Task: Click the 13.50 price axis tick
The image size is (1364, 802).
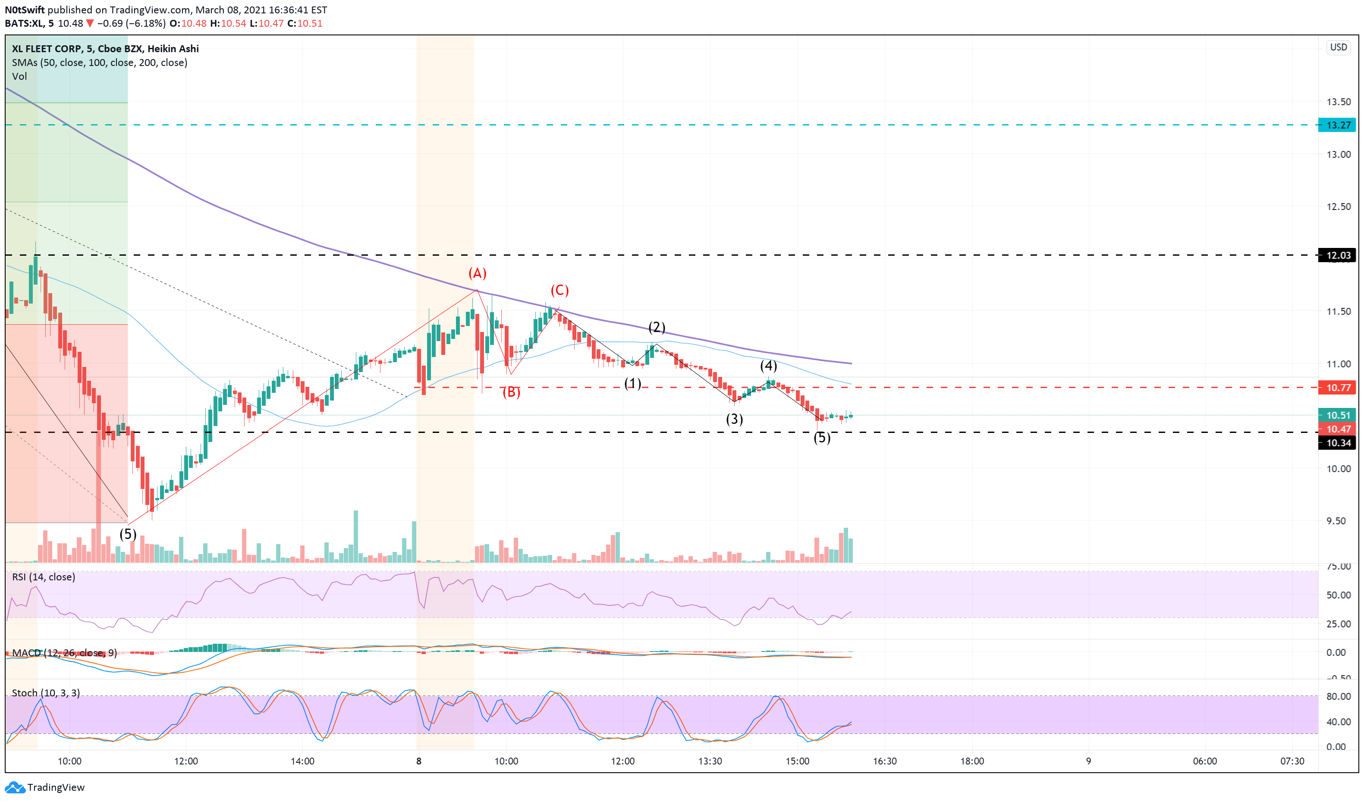Action: (x=1339, y=102)
